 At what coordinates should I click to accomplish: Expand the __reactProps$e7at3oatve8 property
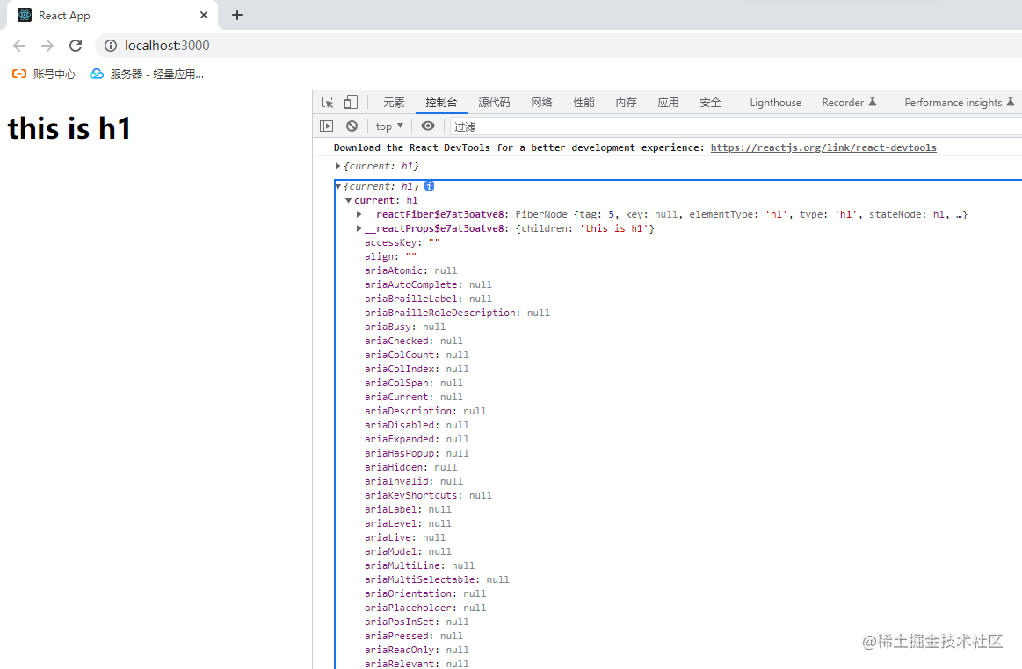click(x=359, y=228)
